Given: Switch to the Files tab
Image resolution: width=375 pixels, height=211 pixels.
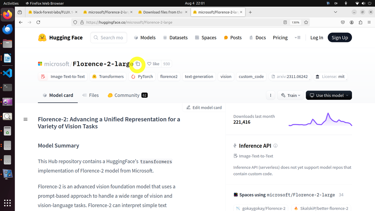Looking at the screenshot, I should 90,95.
